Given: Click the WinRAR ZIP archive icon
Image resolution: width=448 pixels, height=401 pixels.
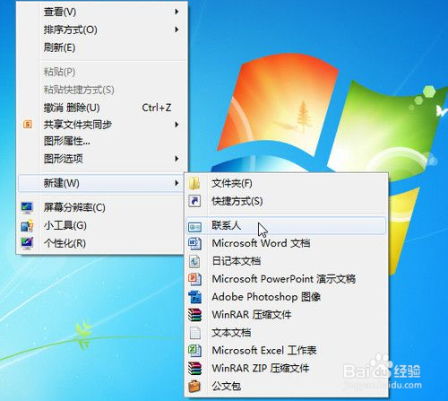Looking at the screenshot, I should (x=194, y=368).
